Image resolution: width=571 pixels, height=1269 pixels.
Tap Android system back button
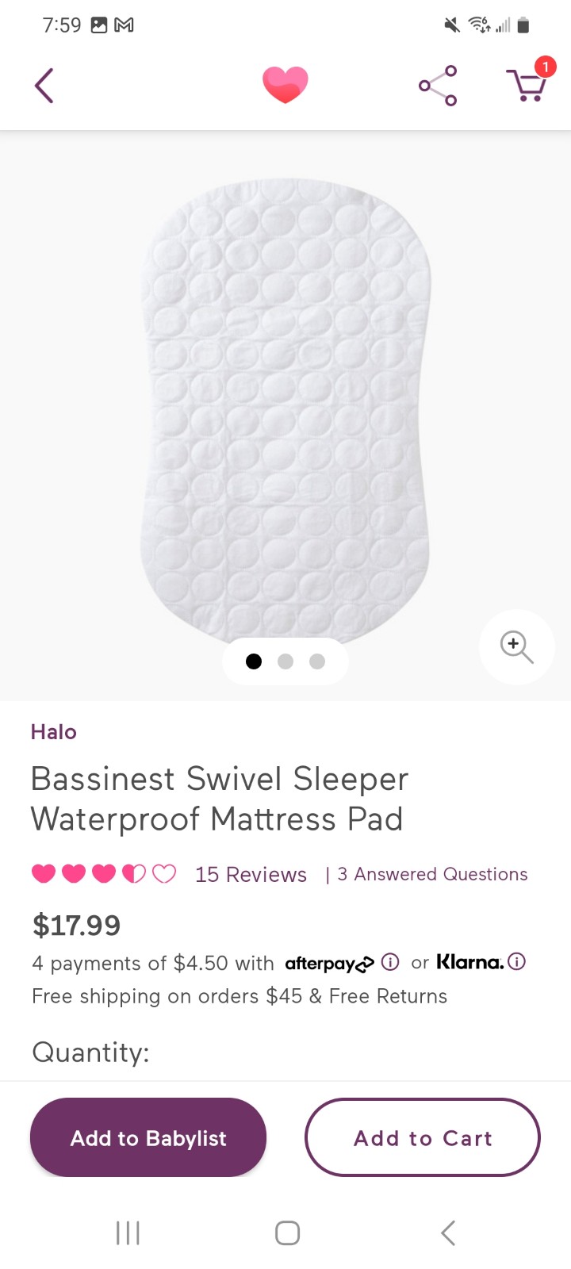(x=448, y=1233)
